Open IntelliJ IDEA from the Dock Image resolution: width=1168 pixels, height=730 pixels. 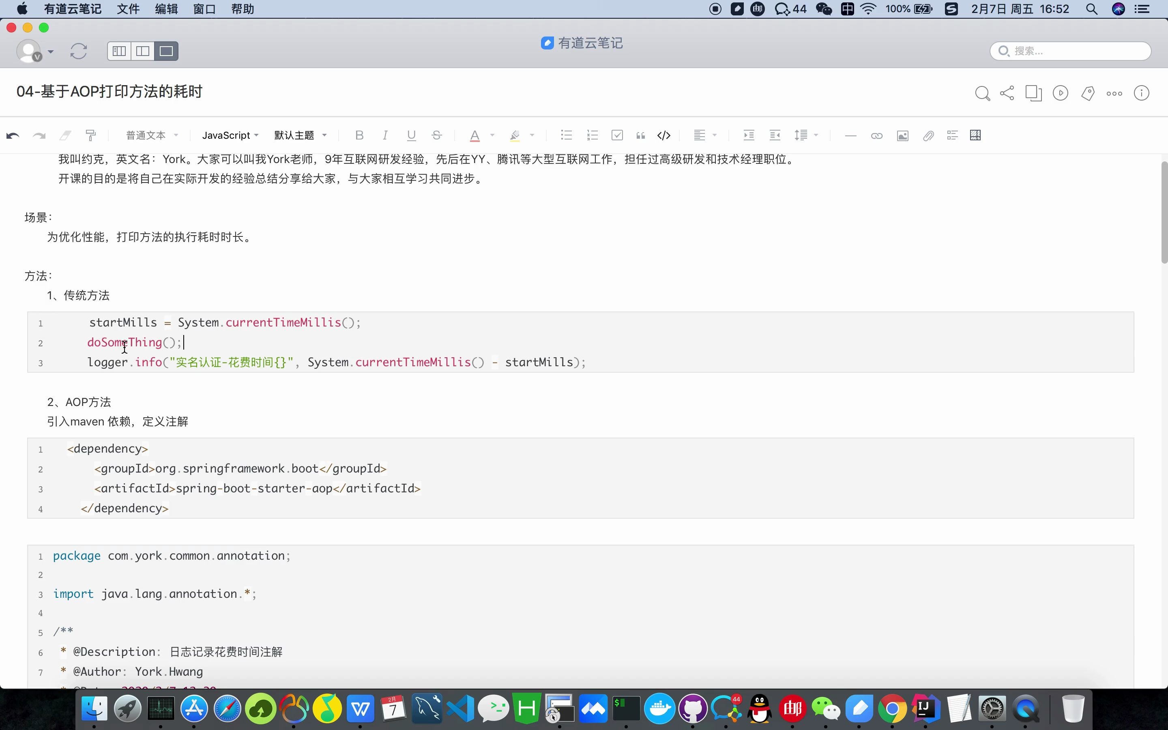(x=926, y=708)
